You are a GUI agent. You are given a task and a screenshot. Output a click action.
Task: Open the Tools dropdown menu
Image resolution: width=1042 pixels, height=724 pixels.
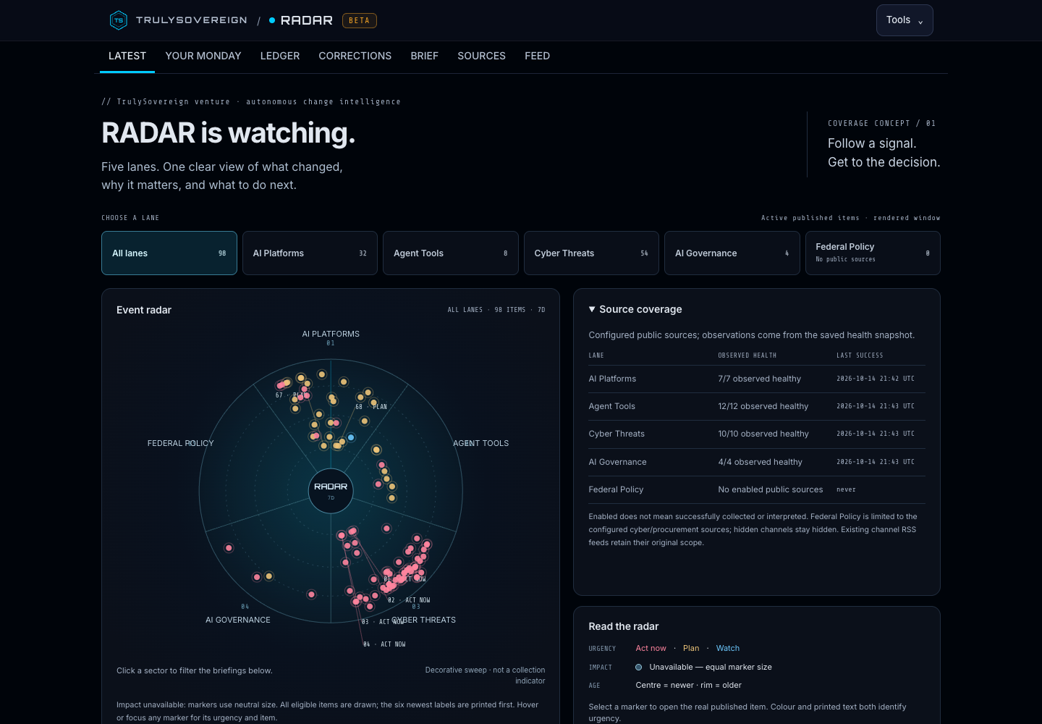tap(905, 20)
